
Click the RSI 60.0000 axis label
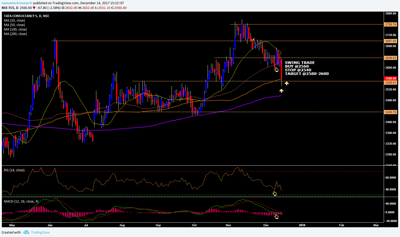[x=391, y=178]
